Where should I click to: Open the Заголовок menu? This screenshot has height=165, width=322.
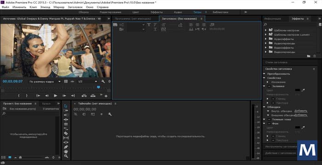tap(75, 7)
